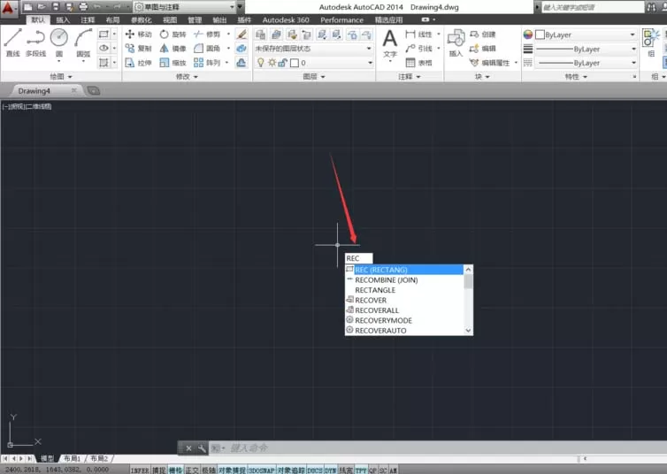This screenshot has width=667, height=474.
Task: Click the object color wheel swatch
Action: pyautogui.click(x=528, y=34)
